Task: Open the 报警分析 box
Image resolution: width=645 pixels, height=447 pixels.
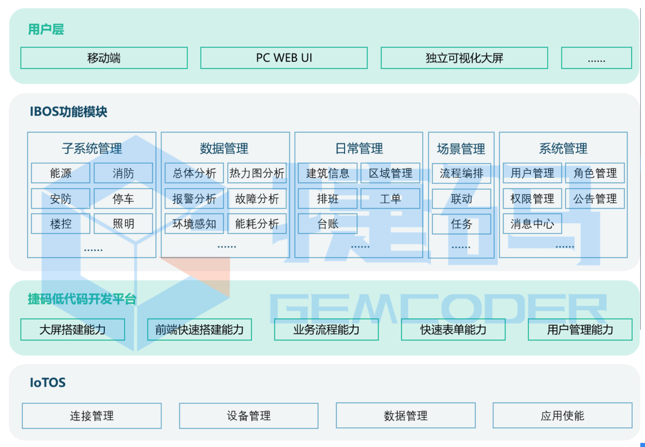Action: click(194, 199)
